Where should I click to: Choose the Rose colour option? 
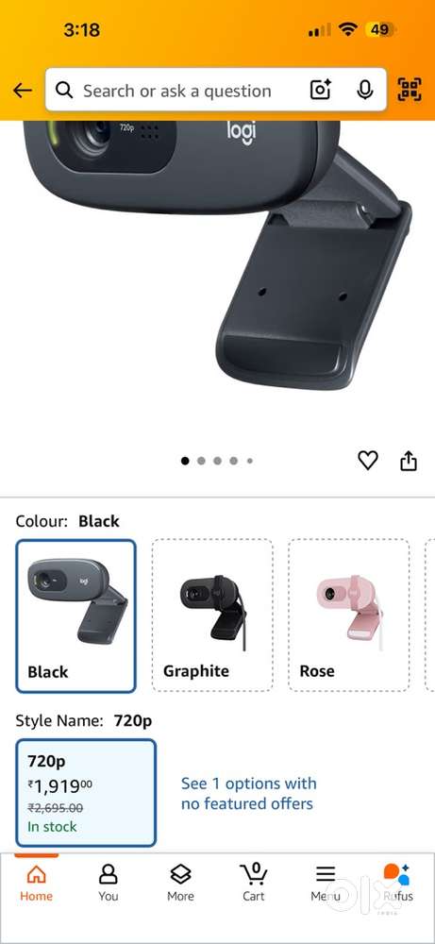point(349,615)
